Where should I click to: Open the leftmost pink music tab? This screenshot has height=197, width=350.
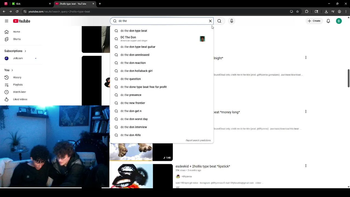[x=6, y=4]
